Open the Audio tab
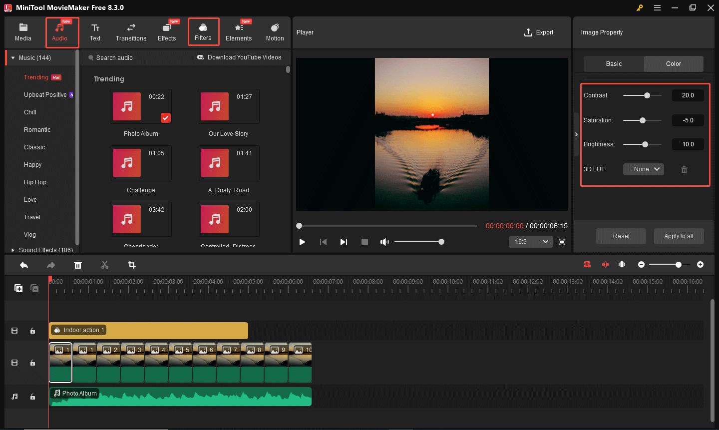This screenshot has height=430, width=719. (60, 32)
